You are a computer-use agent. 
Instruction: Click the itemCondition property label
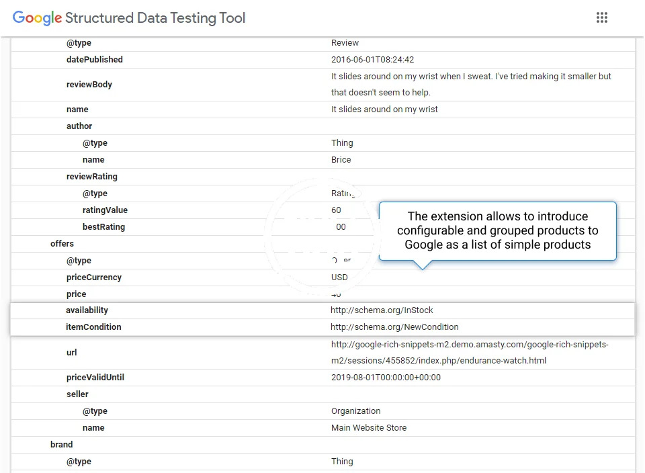click(93, 327)
